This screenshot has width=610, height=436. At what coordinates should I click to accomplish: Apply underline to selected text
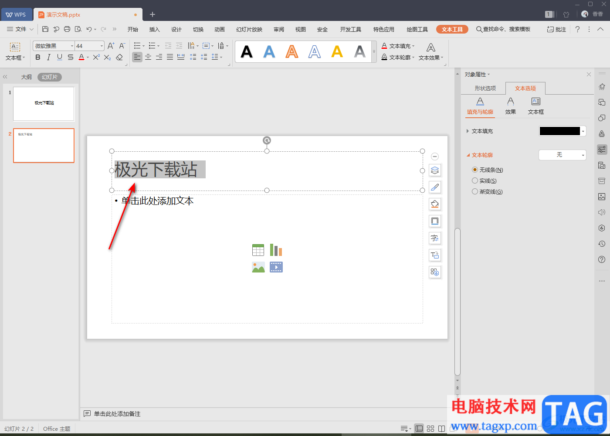(60, 57)
